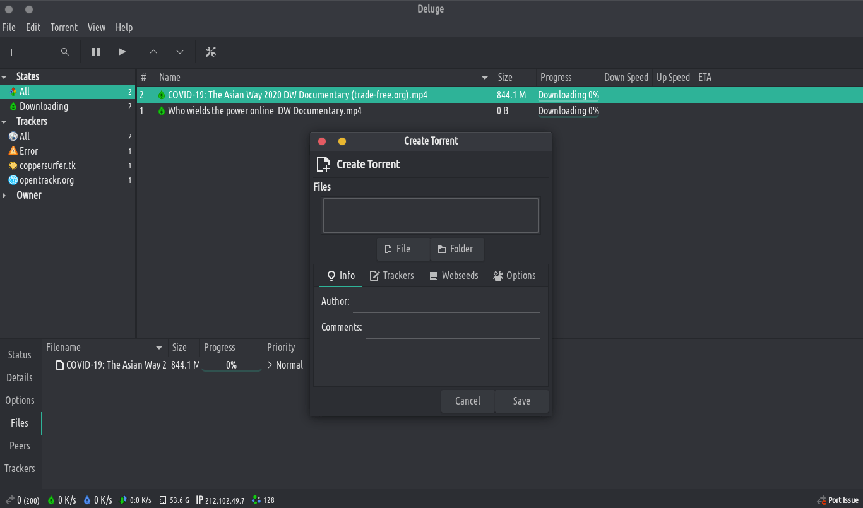Open the View menu
This screenshot has height=508, width=863.
point(97,27)
